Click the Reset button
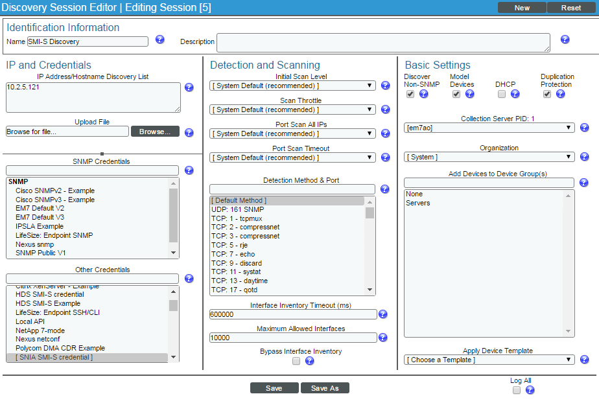 click(x=572, y=7)
